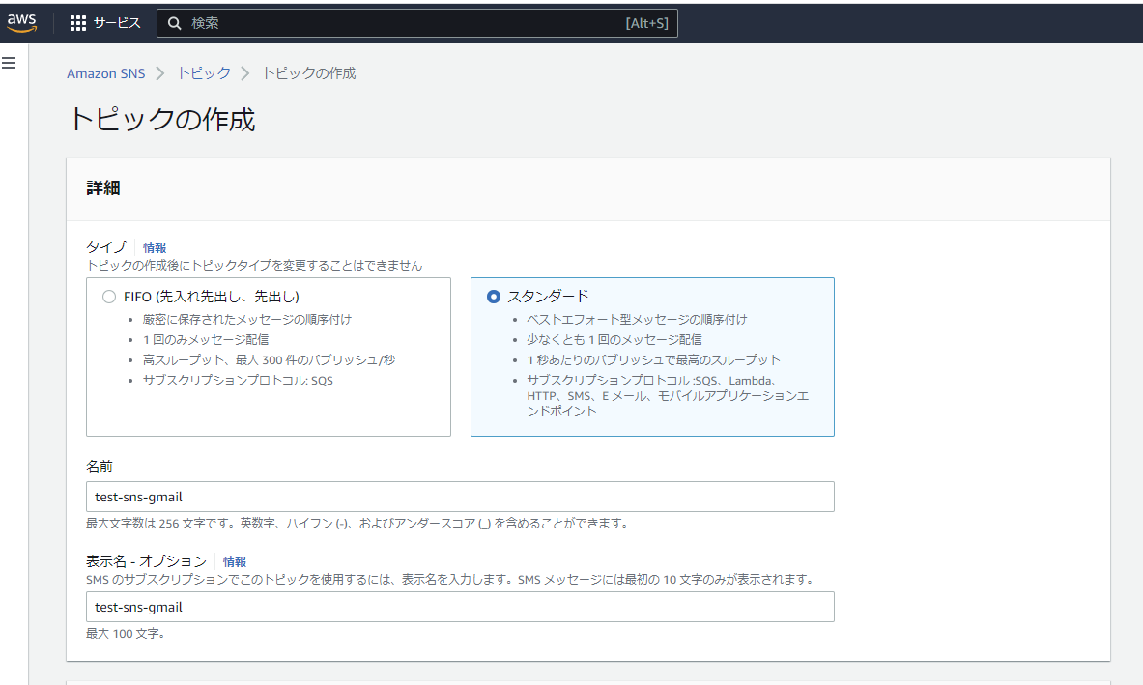This screenshot has width=1143, height=685.
Task: Click the [Alt+S] shortcut hint in search bar
Action: [x=646, y=23]
